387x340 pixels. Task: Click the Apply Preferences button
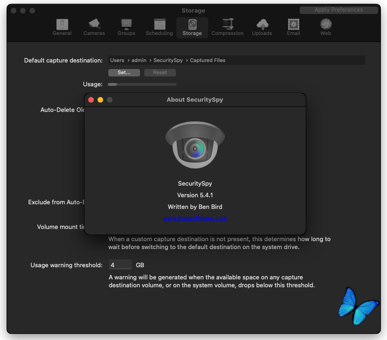[338, 10]
